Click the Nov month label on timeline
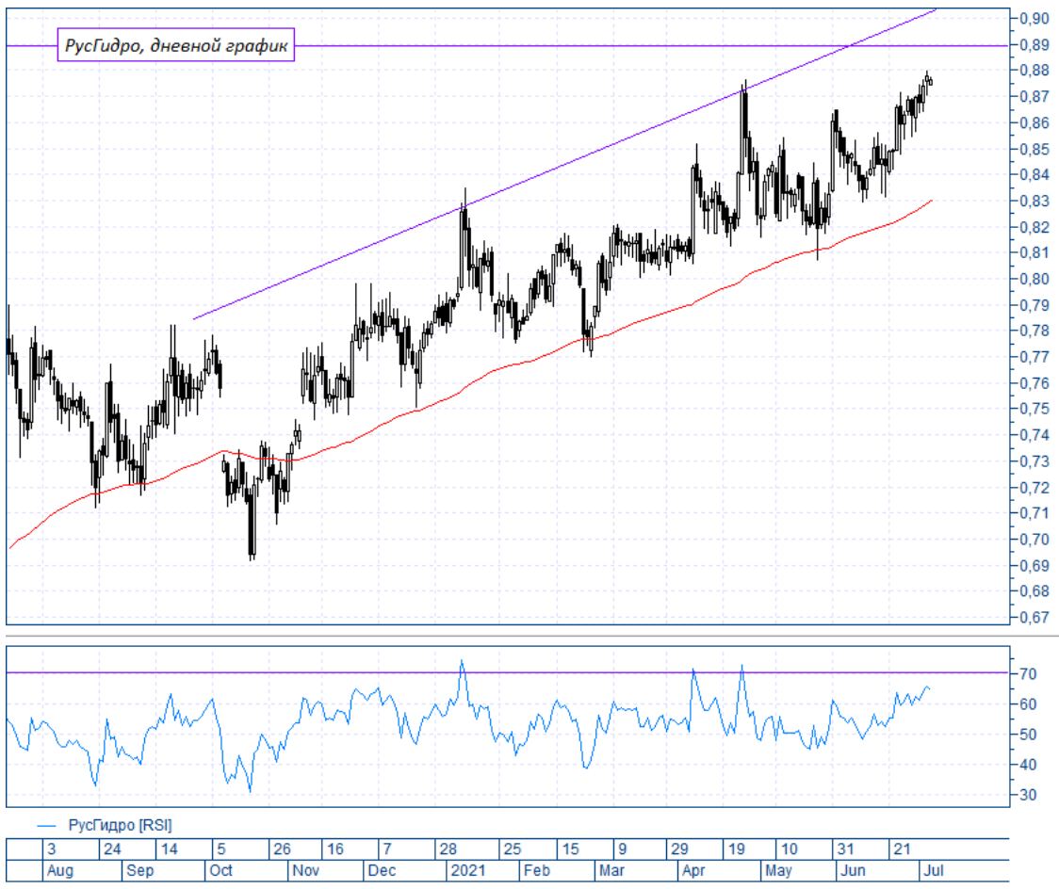This screenshot has height=889, width=1059. point(305,871)
